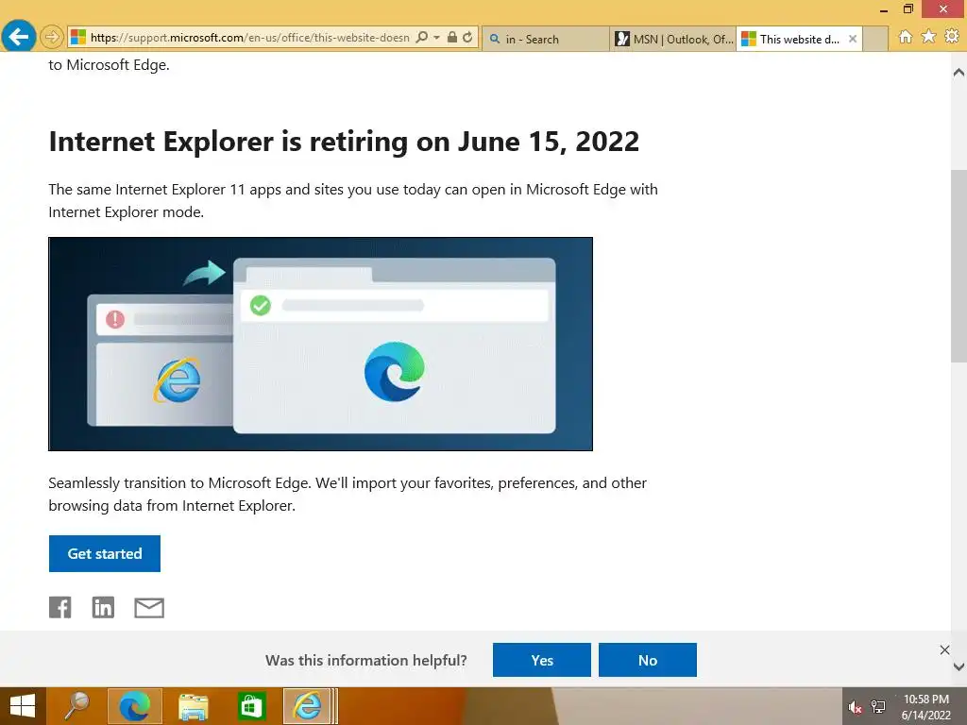Go to the Home page icon
The width and height of the screenshot is (967, 725).
tap(906, 37)
